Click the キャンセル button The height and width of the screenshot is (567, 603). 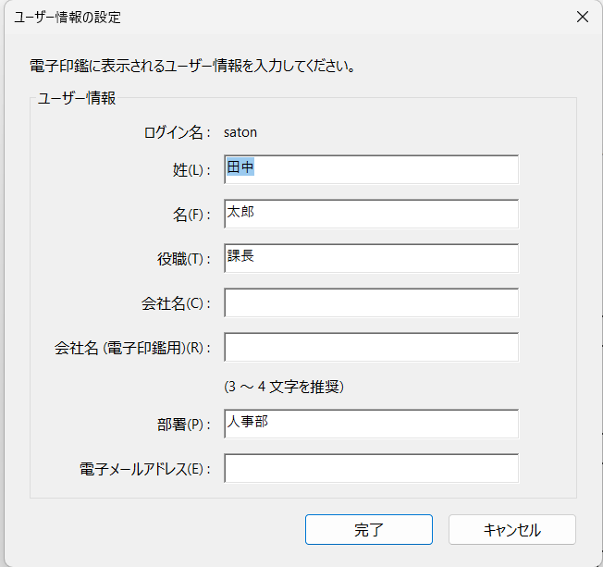pos(511,530)
